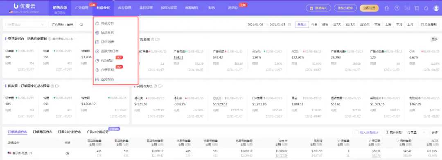Image resolution: width=442 pixels, height=160 pixels.
Task: Open the notifications bell
Action: pos(426,8)
